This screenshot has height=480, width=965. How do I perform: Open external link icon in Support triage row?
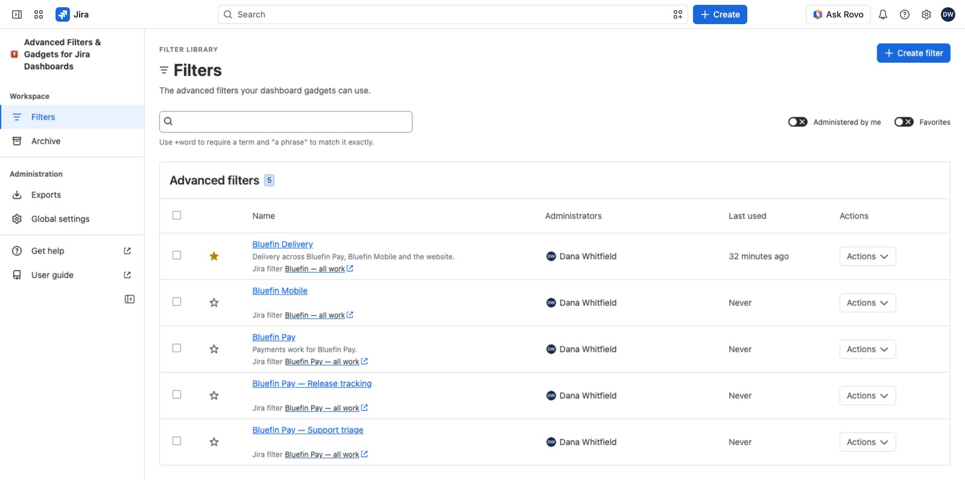364,454
